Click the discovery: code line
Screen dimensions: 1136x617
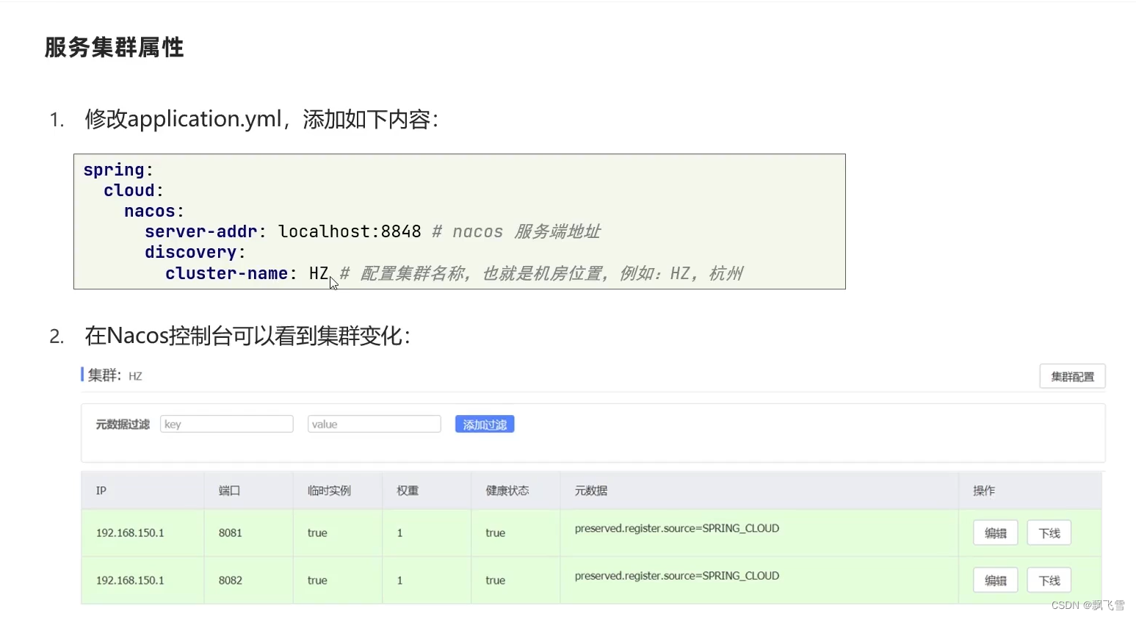tap(195, 253)
